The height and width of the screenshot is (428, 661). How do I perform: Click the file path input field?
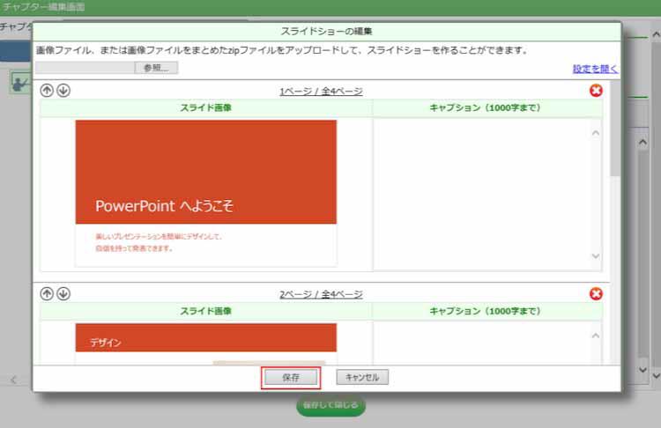click(85, 68)
